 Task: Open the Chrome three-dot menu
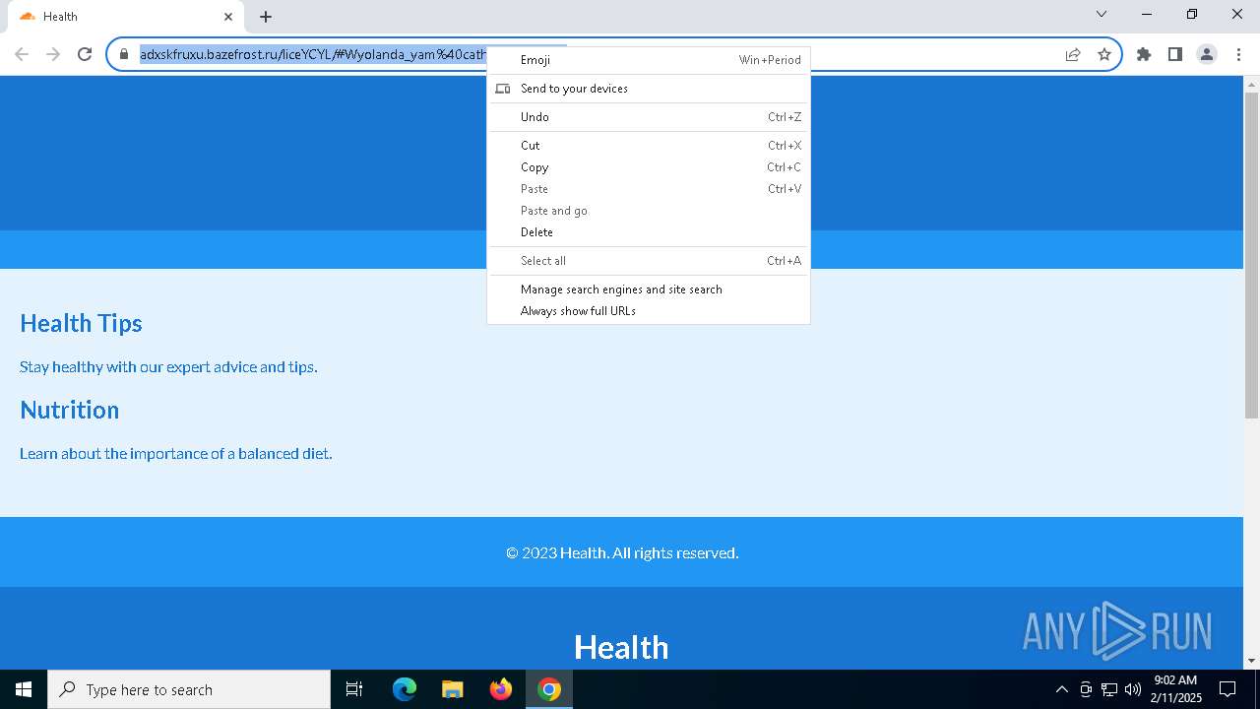[1237, 54]
